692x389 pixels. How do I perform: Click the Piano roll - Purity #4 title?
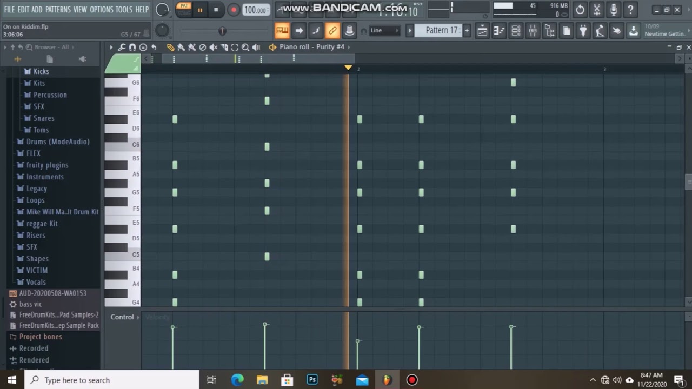click(x=312, y=47)
